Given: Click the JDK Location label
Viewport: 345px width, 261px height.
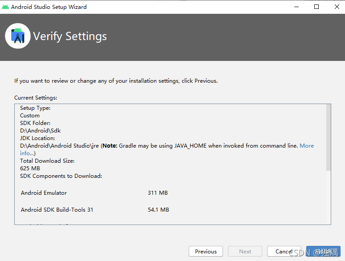Looking at the screenshot, I should pos(37,138).
